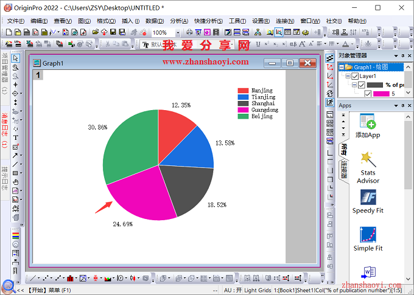Open the 分析(A) menu
The height and width of the screenshot is (295, 414).
pos(179,21)
